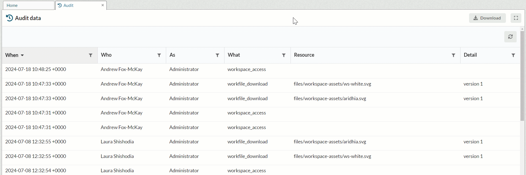
Task: Close the Audit tab
Action: pos(103,5)
